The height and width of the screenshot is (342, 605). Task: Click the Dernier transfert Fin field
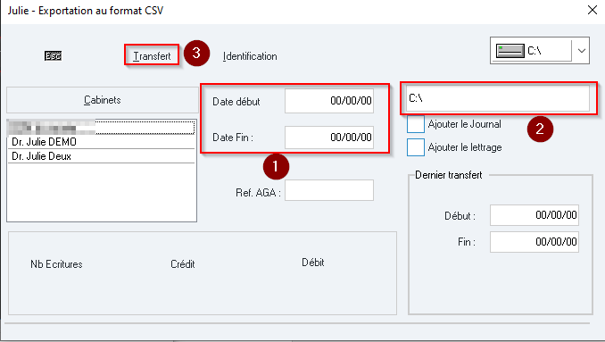[x=535, y=242]
